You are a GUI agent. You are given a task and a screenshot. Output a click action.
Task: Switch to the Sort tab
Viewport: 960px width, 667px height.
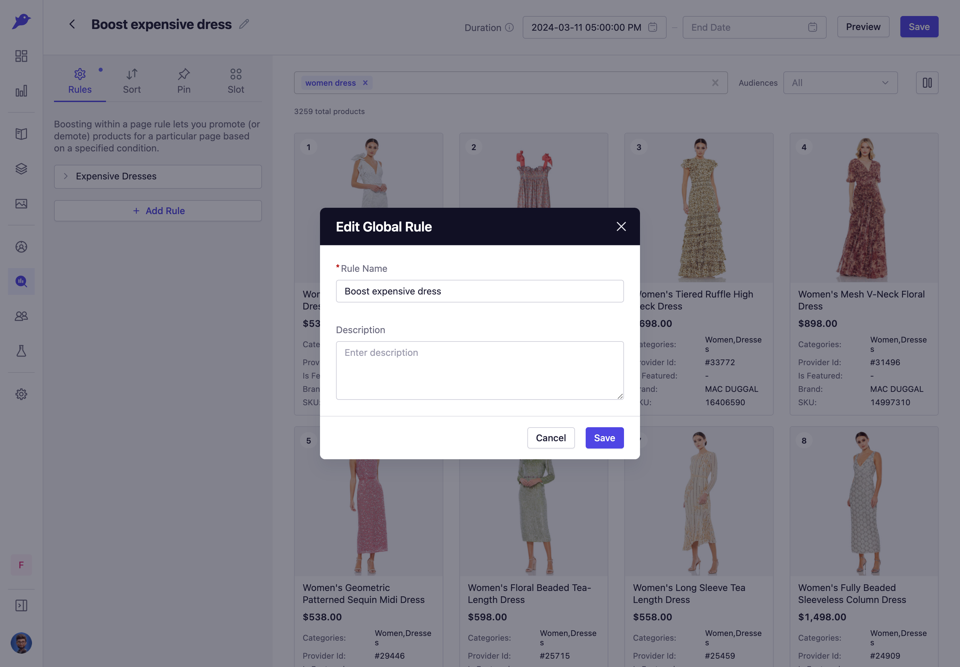[132, 81]
